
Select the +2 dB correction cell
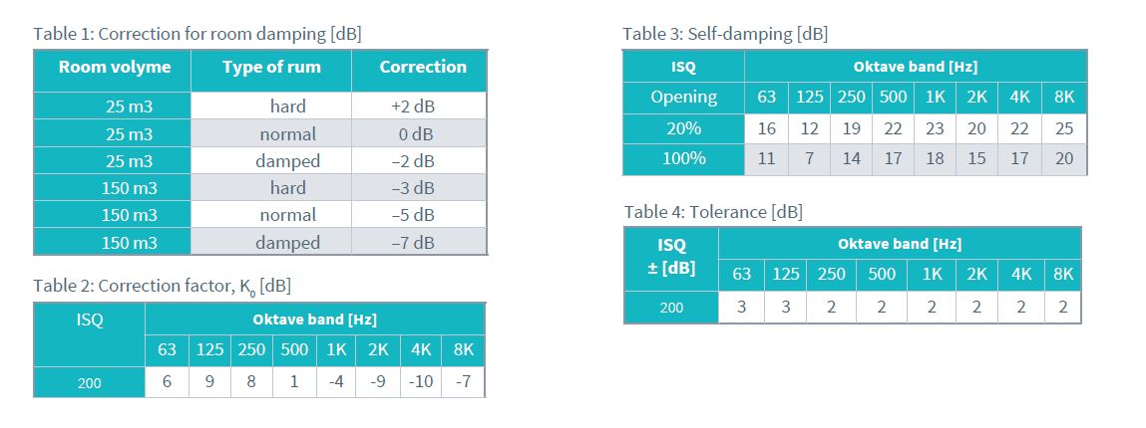click(x=413, y=107)
